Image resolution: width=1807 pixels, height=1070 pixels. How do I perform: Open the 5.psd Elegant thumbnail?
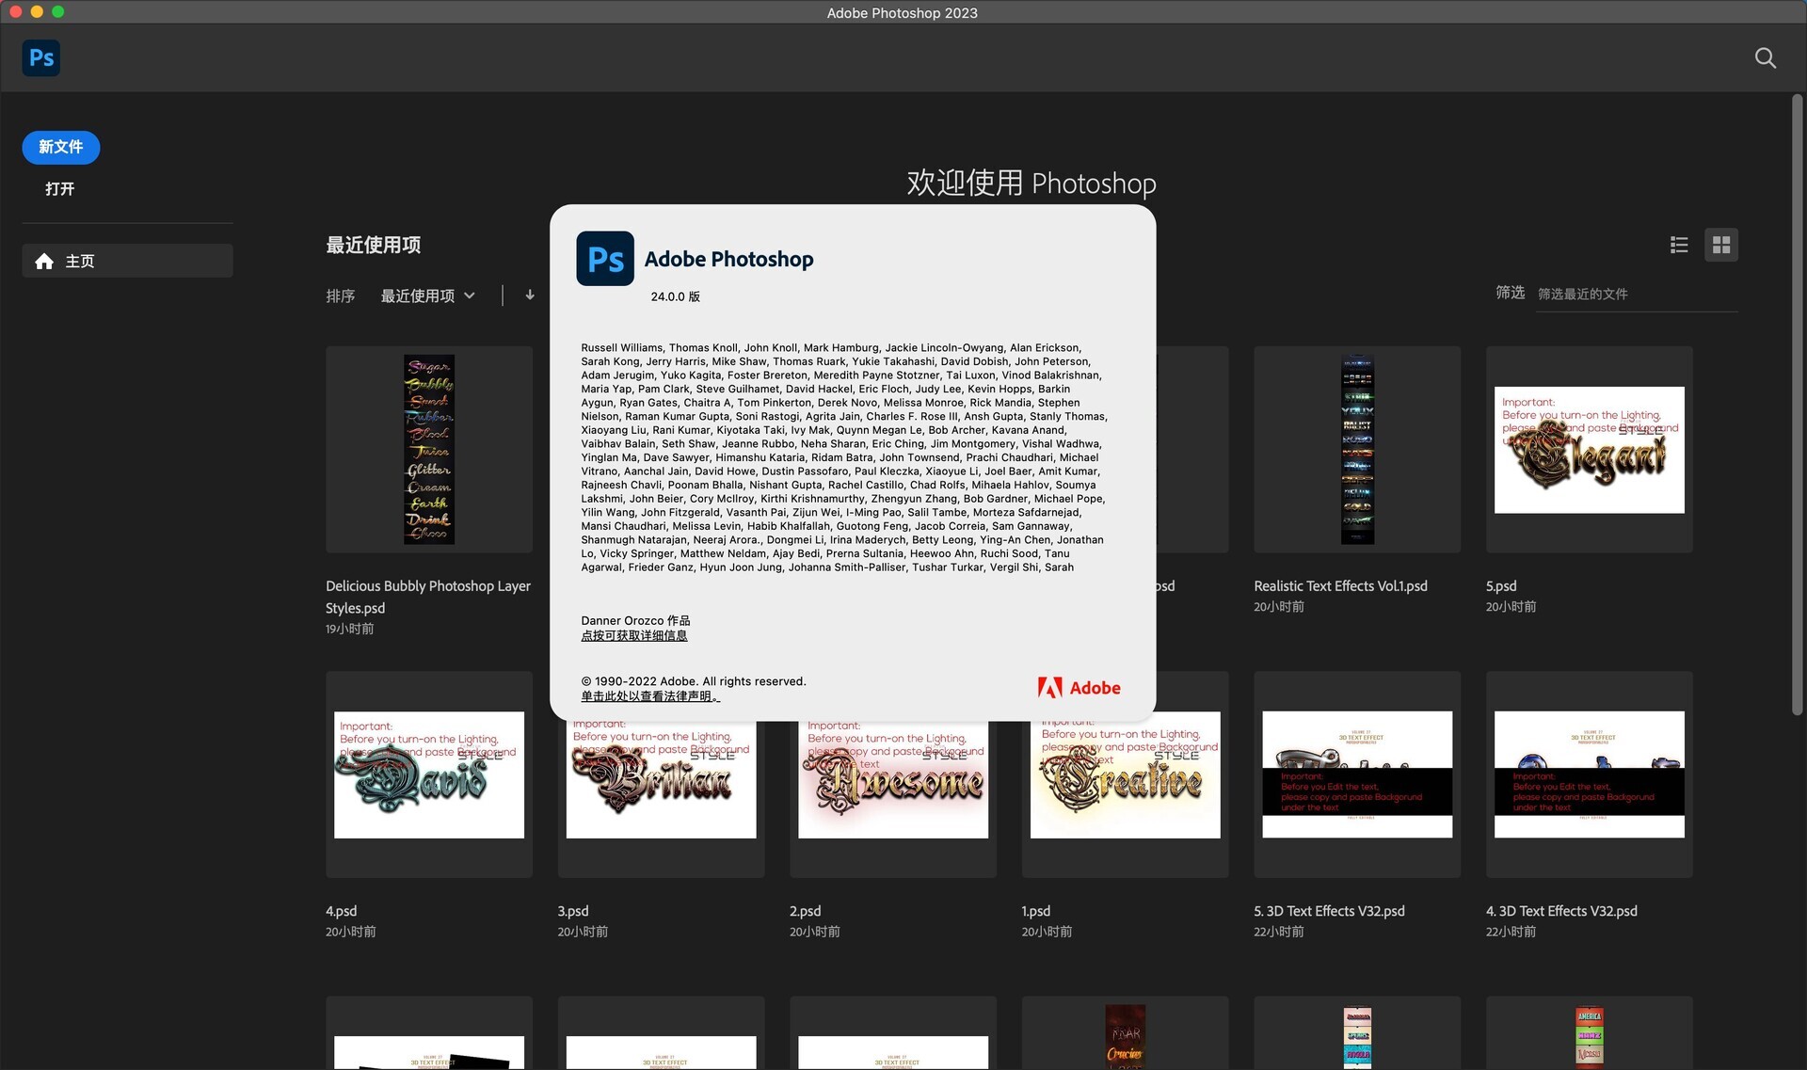[1590, 449]
